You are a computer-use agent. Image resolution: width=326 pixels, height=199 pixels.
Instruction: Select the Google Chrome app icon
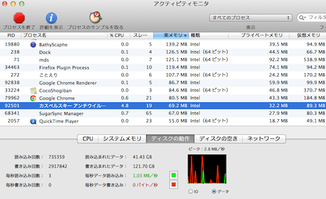[x=33, y=98]
